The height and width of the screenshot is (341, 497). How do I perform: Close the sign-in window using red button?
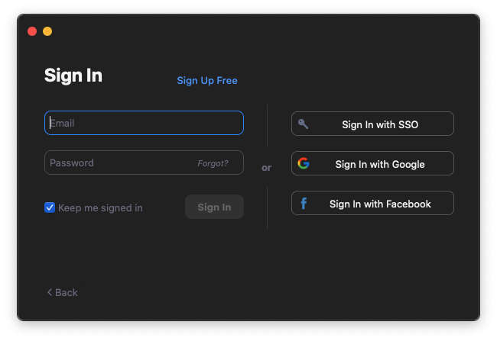(32, 31)
